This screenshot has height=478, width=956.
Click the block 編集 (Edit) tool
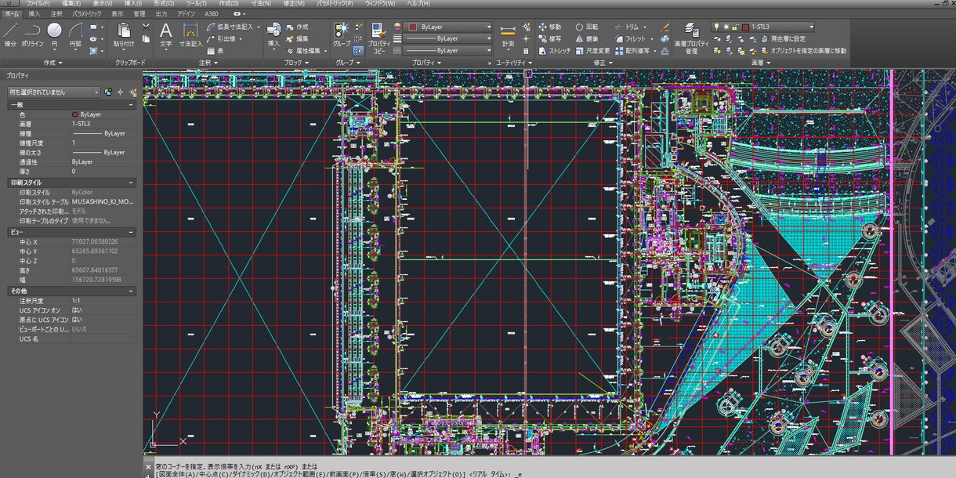pos(297,38)
